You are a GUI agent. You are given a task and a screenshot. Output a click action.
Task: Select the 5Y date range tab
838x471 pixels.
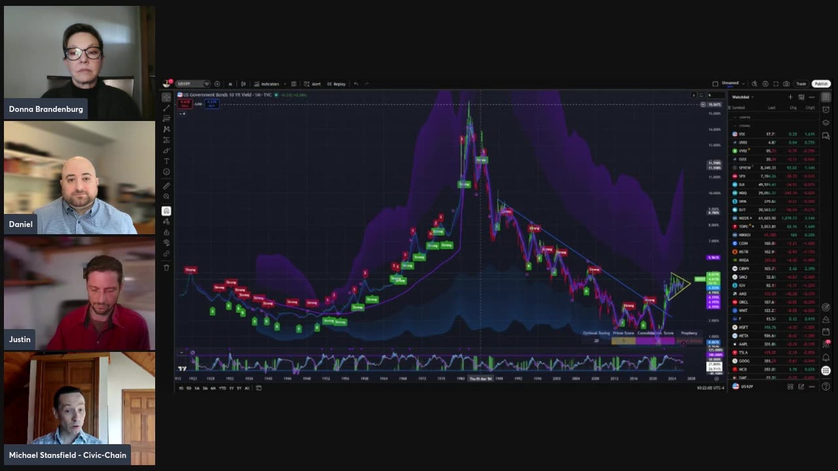point(239,388)
